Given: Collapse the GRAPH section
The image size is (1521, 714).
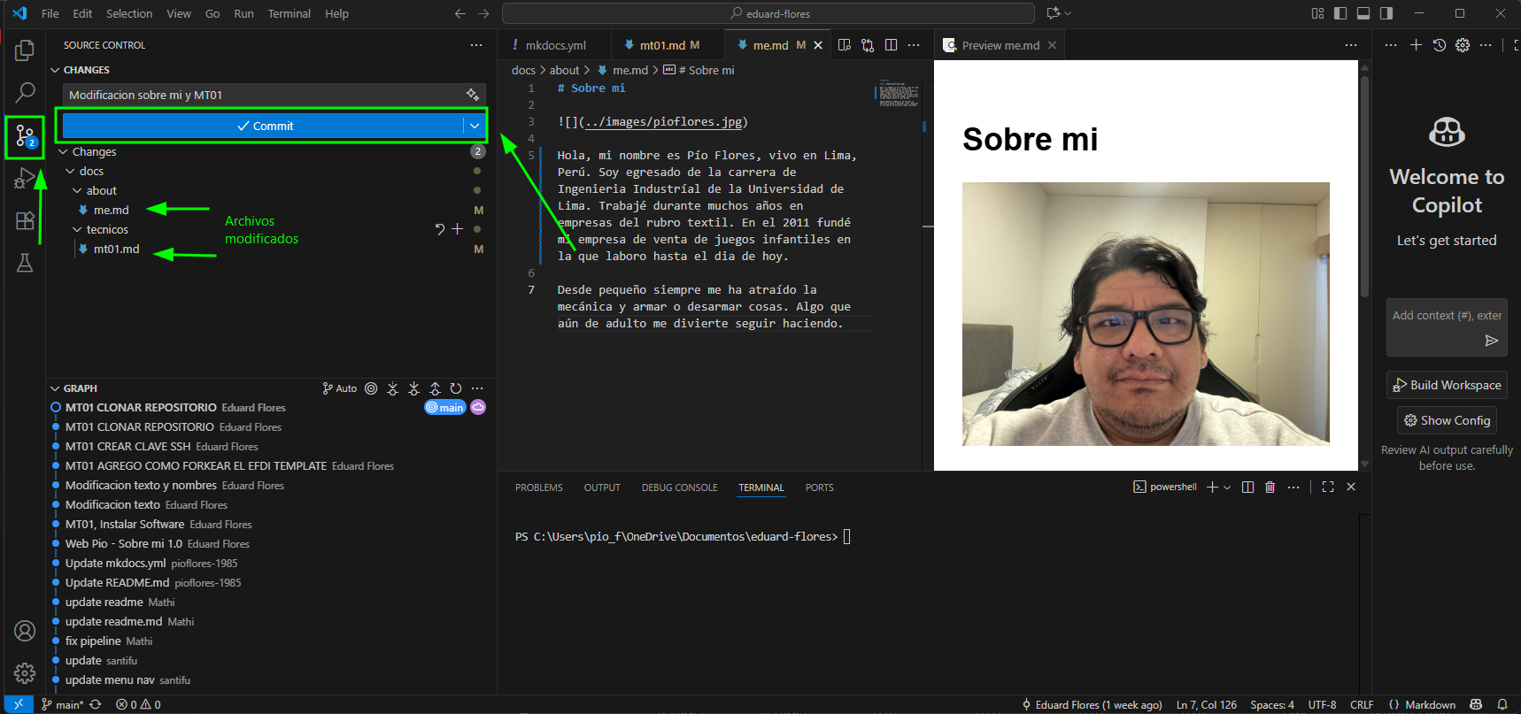Looking at the screenshot, I should tap(56, 388).
